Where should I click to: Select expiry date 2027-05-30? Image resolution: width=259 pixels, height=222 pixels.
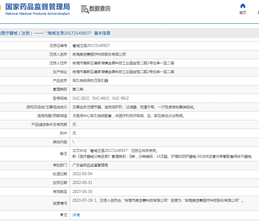(x=82, y=192)
